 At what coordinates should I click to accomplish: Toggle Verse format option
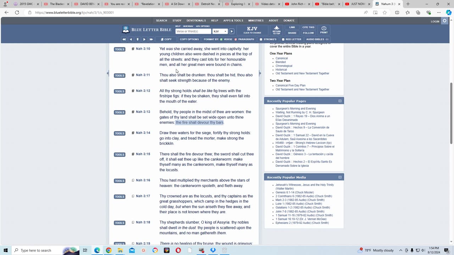(226, 39)
